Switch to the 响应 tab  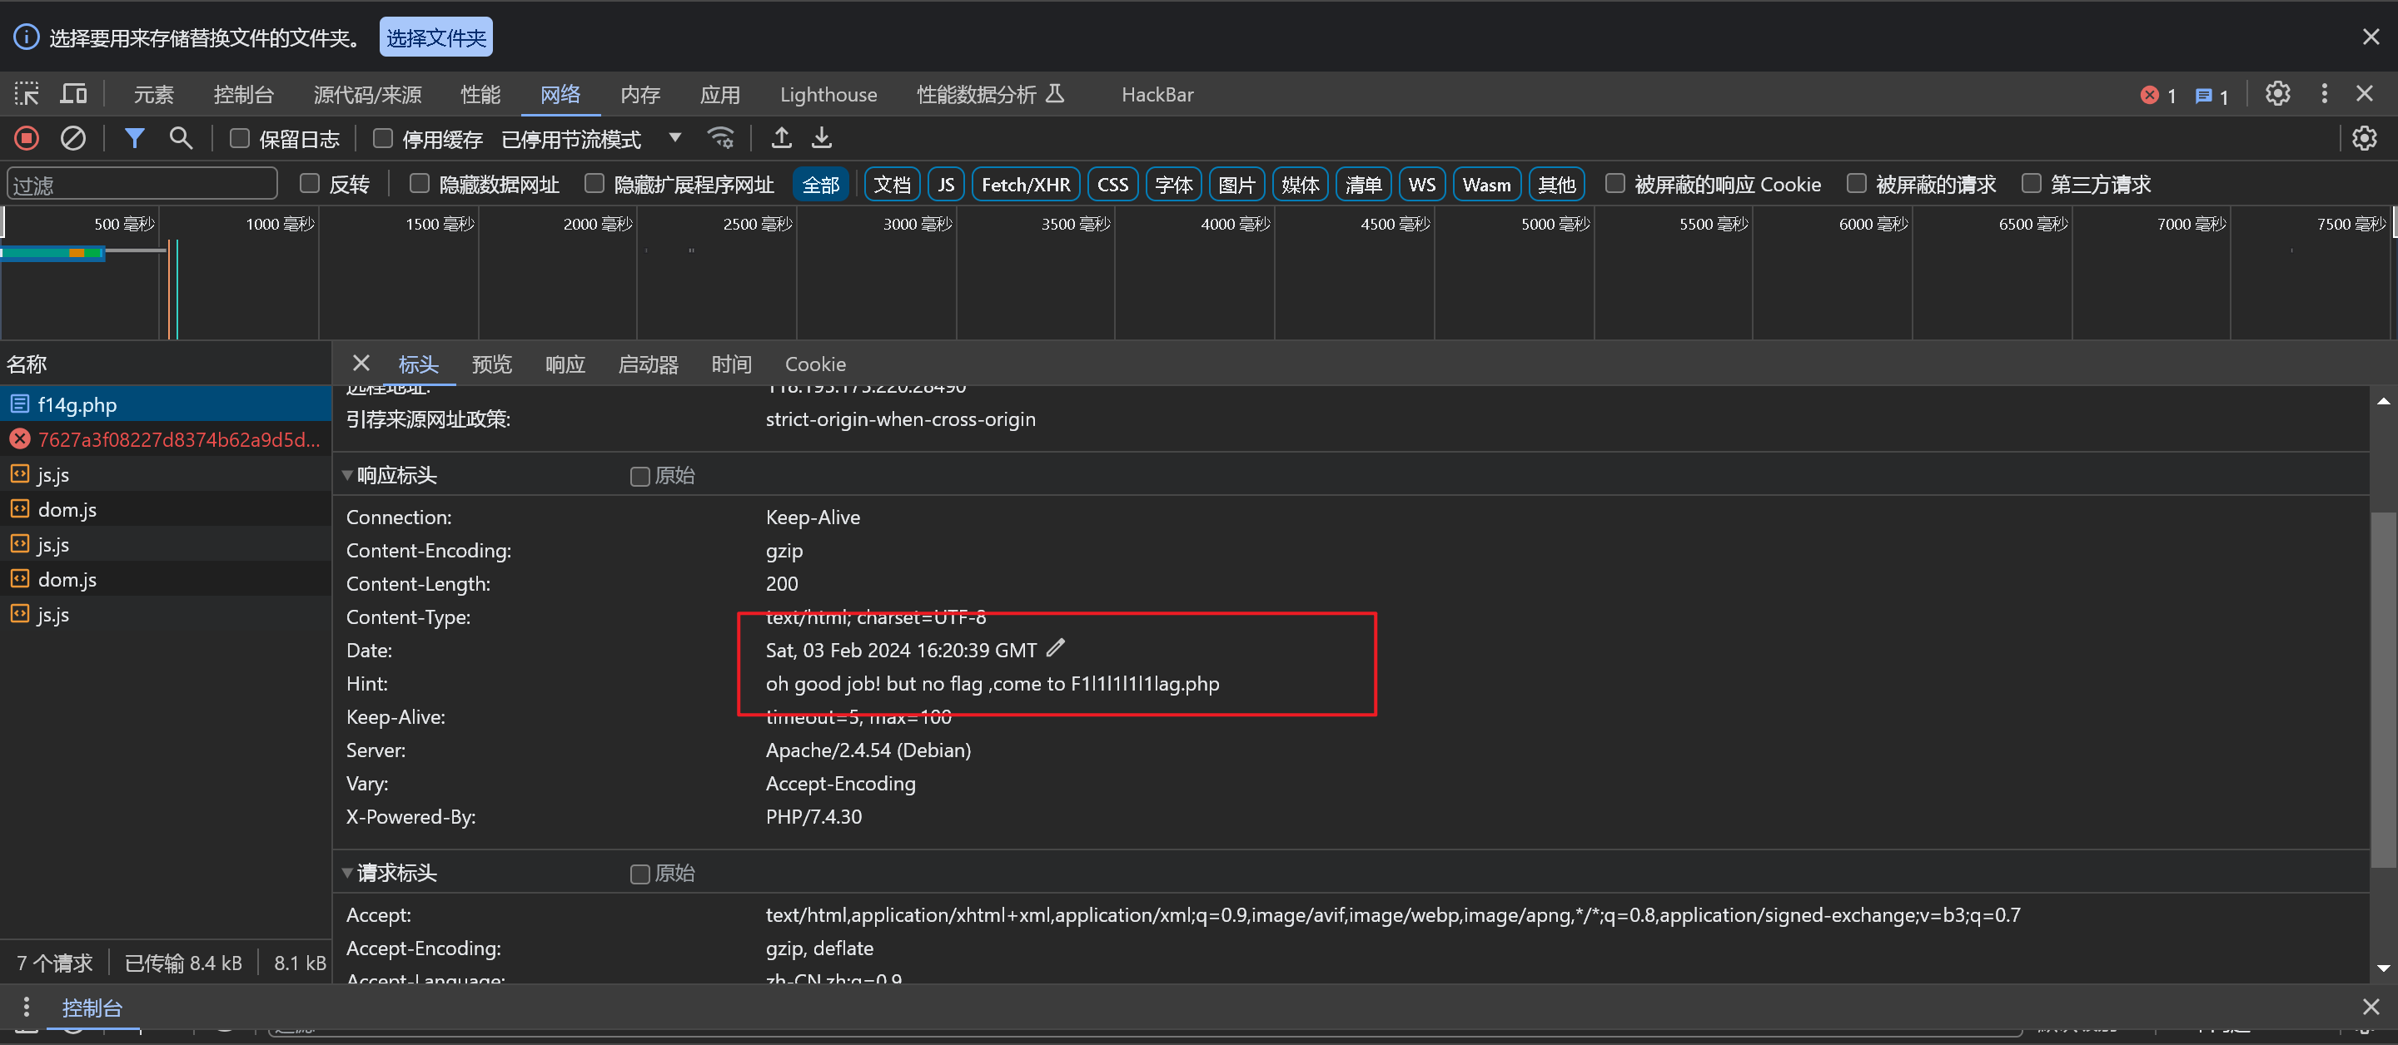coord(565,364)
